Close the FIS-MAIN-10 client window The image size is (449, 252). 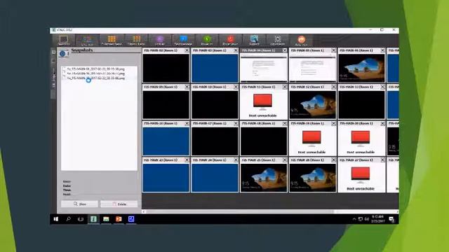[x=236, y=87]
